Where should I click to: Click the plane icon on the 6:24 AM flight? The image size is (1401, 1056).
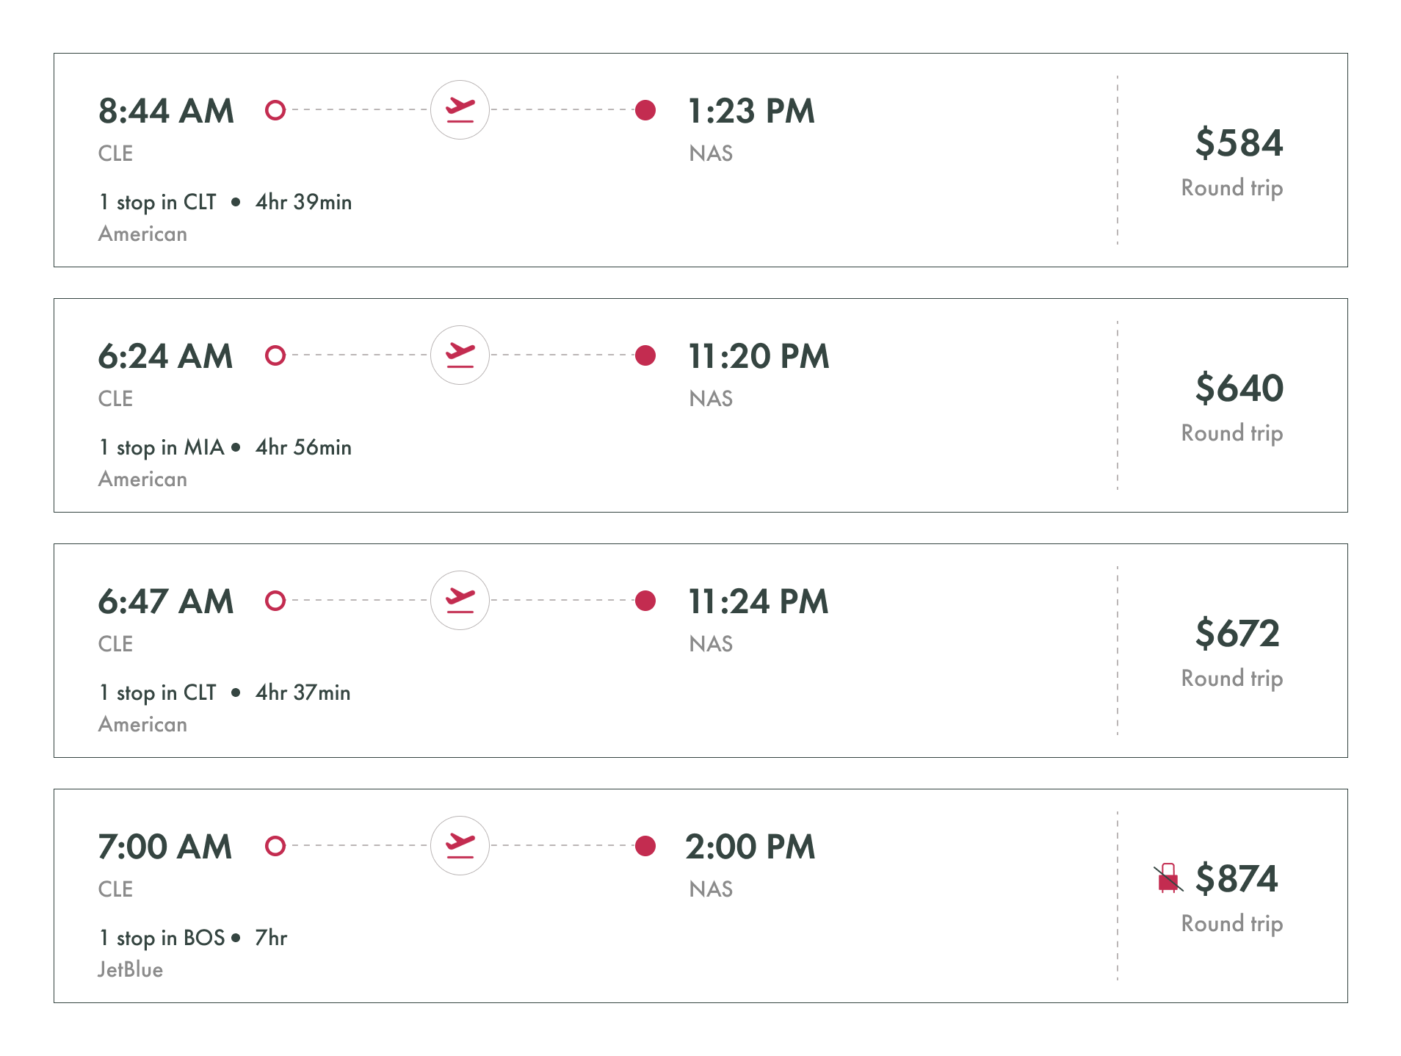click(x=460, y=355)
